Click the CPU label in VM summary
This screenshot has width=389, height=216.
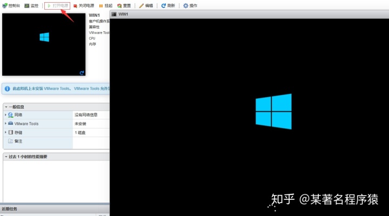tap(92, 38)
